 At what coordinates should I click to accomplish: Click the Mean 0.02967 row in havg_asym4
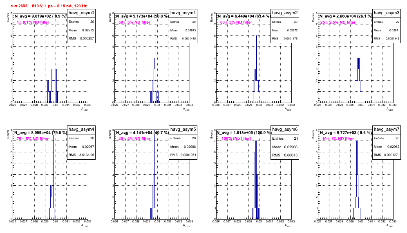point(81,147)
